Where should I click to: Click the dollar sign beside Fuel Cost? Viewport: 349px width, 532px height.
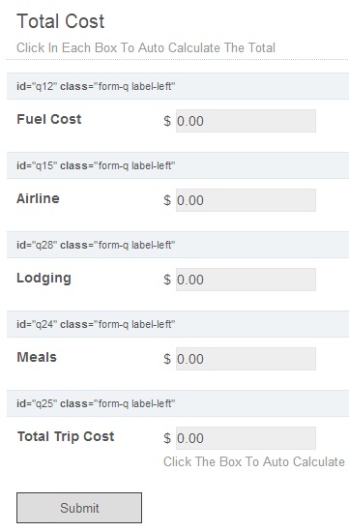point(167,121)
